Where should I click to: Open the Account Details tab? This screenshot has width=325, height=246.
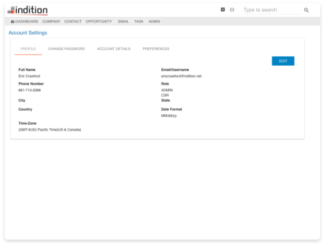click(x=113, y=49)
